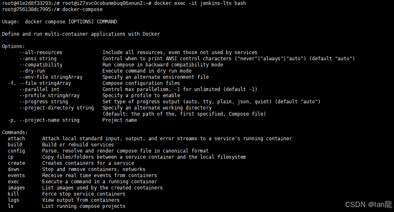The width and height of the screenshot is (394, 212).
Task: Click the '-f, --file stringArray' option
Action: [39, 83]
